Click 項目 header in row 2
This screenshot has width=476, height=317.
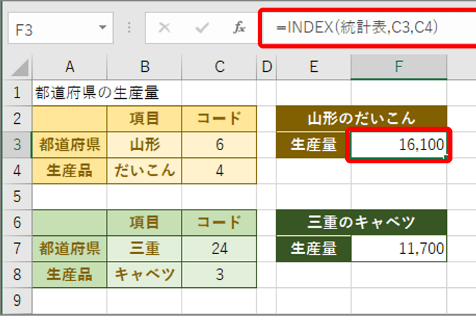click(x=145, y=118)
